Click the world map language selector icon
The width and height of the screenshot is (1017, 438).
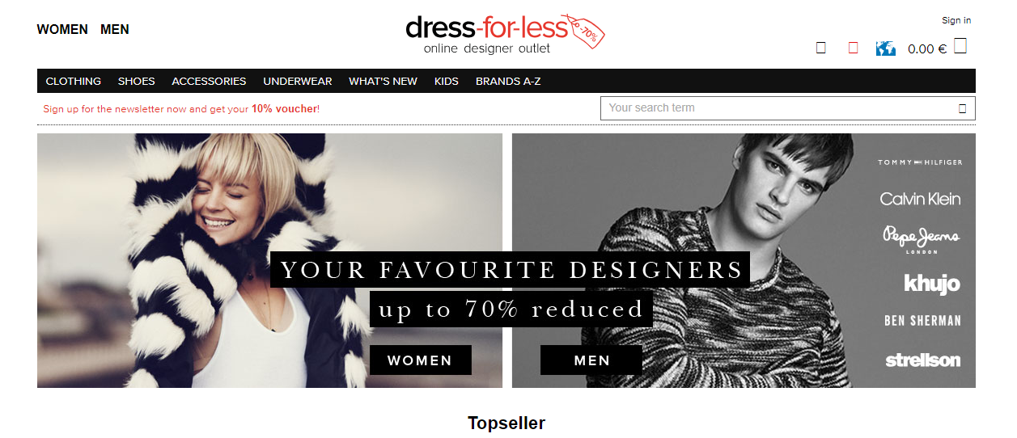(x=885, y=48)
